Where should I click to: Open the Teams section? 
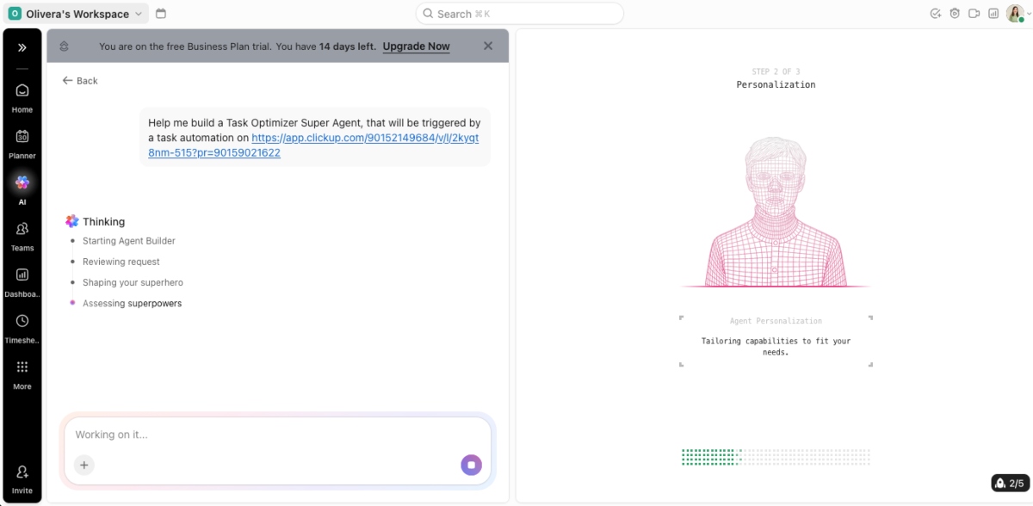tap(22, 234)
